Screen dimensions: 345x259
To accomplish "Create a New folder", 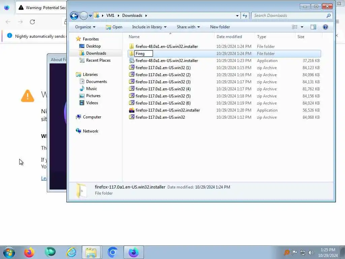I will (220, 27).
